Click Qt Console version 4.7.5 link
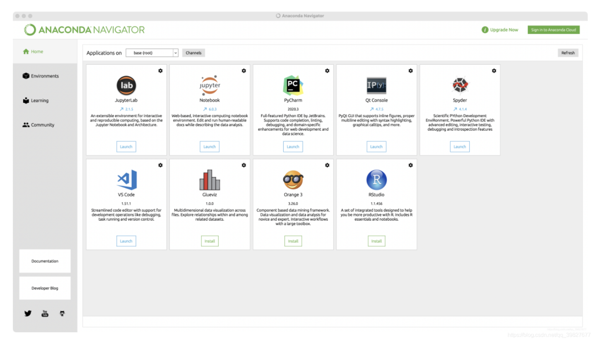The image size is (601, 350). (x=376, y=109)
